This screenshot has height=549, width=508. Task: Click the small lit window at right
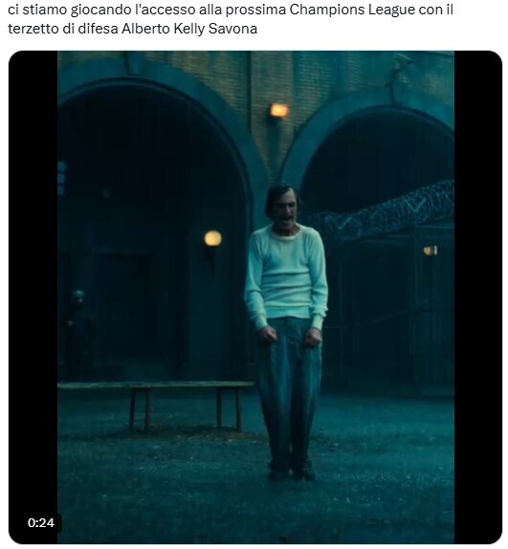[x=431, y=251]
